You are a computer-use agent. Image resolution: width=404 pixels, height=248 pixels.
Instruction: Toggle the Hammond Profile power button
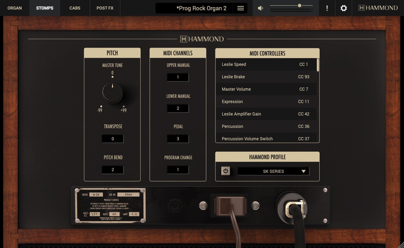[x=225, y=171]
